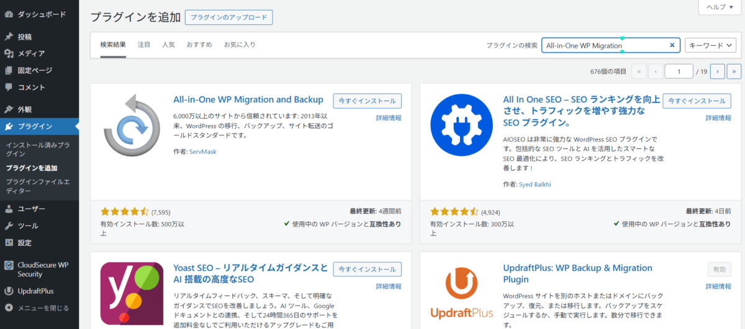Jump to last page of results
Screen dimensions: 745x329
(734, 71)
